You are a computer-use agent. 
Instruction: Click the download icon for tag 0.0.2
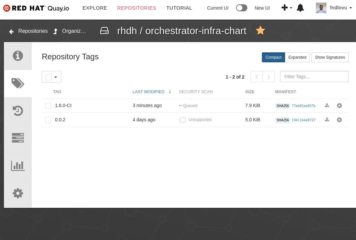coord(327,120)
